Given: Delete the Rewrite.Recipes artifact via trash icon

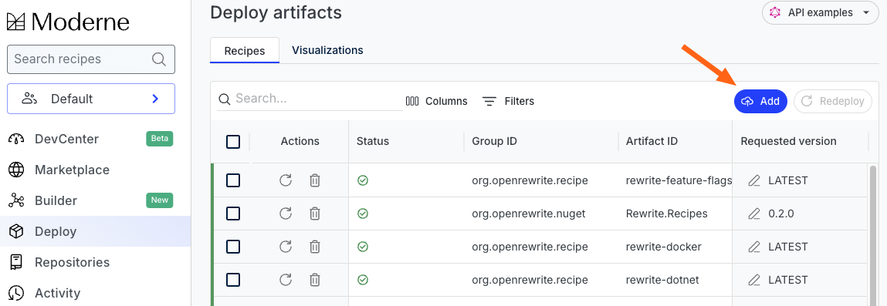Looking at the screenshot, I should 315,214.
